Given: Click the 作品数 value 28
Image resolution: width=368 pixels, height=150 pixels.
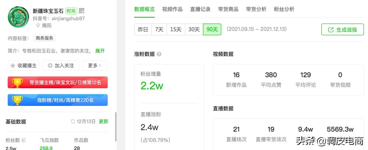Looking at the screenshot, I should point(77,148).
